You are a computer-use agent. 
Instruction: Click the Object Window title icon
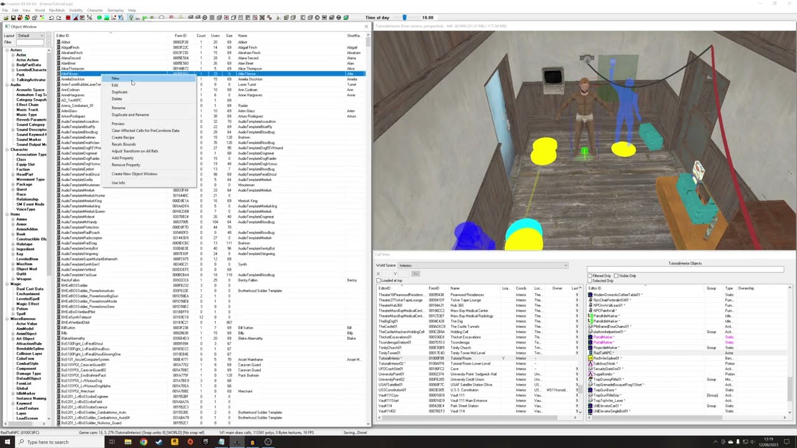pyautogui.click(x=7, y=27)
